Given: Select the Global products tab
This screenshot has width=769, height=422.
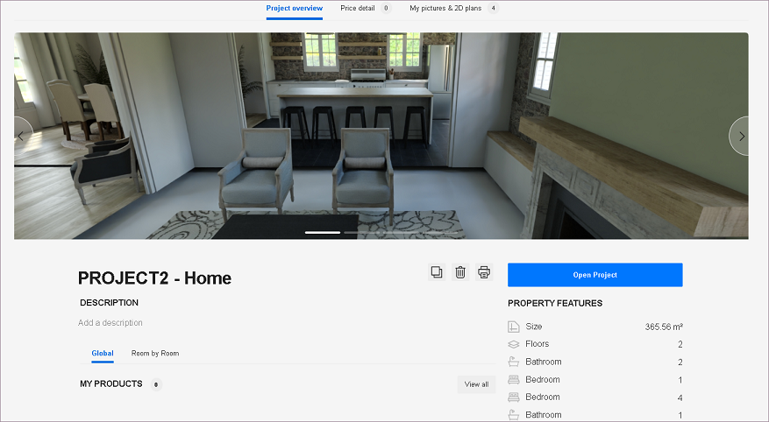Looking at the screenshot, I should pyautogui.click(x=103, y=354).
